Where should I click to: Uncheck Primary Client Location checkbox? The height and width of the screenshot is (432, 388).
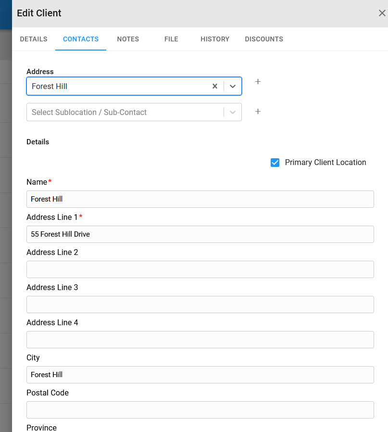click(275, 163)
